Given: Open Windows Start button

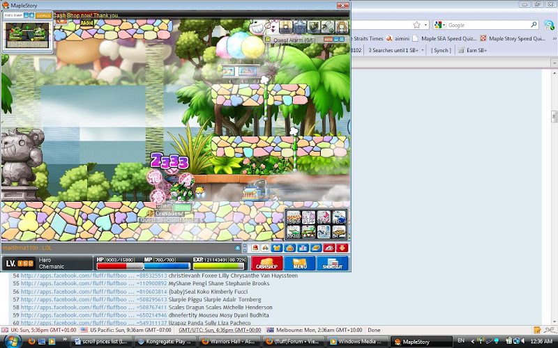Looking at the screenshot, I should (12, 341).
